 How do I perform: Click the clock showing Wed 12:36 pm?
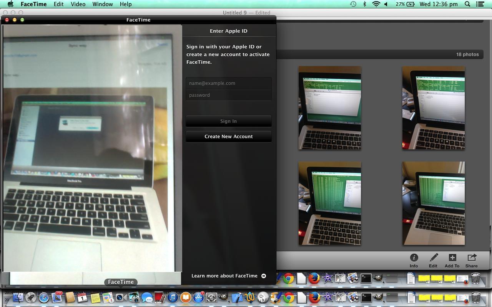439,4
